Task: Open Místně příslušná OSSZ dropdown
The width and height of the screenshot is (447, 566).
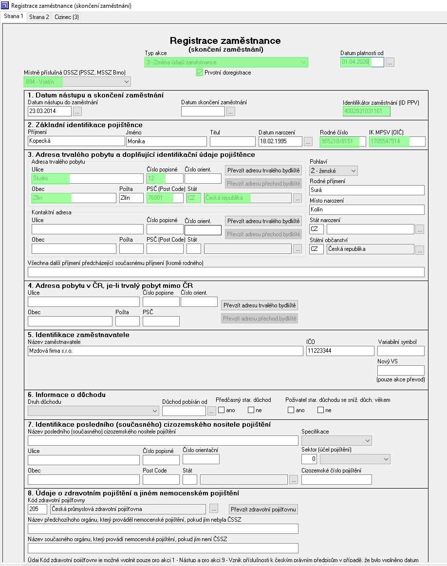Action: (126, 82)
